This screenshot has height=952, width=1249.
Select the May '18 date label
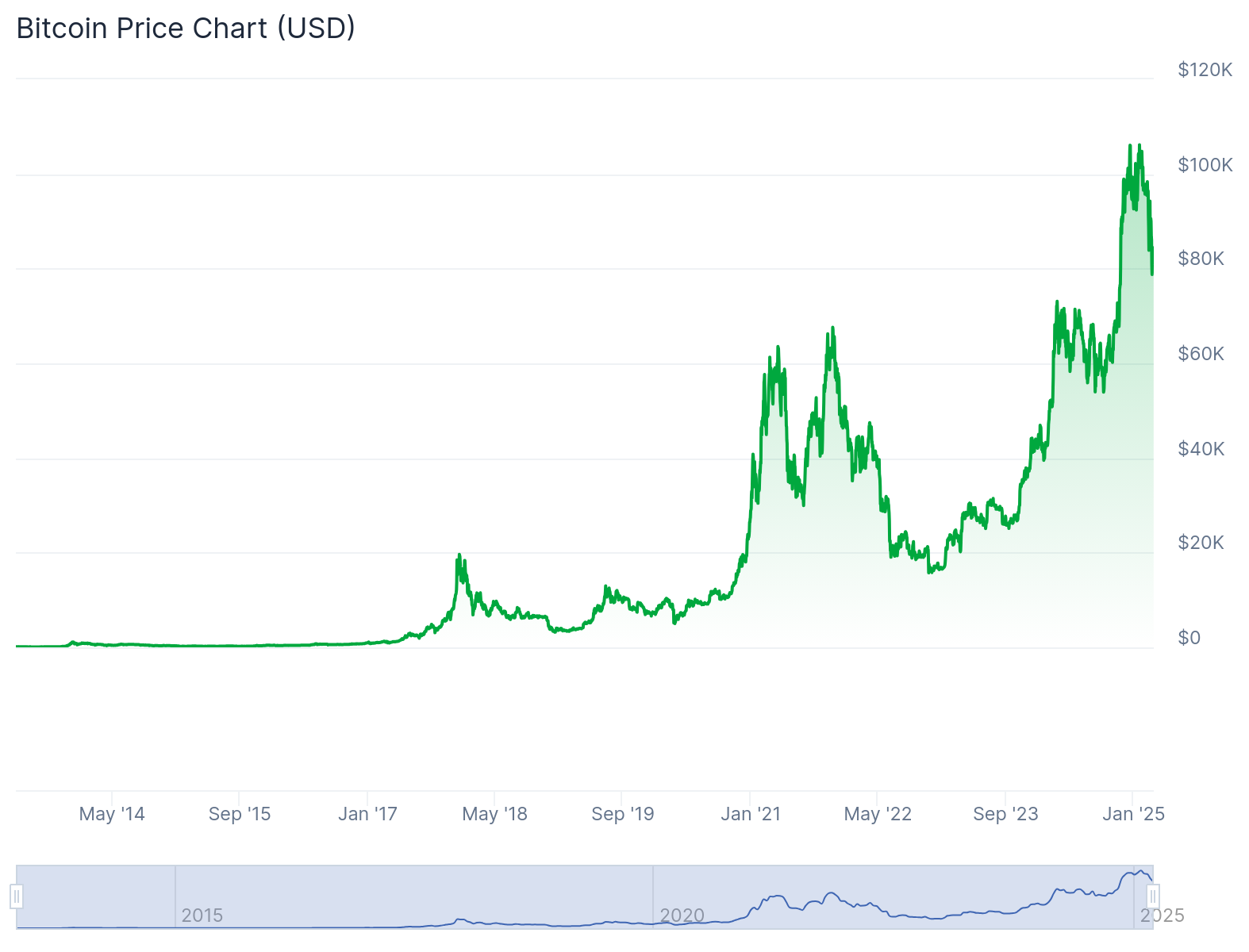[x=494, y=814]
